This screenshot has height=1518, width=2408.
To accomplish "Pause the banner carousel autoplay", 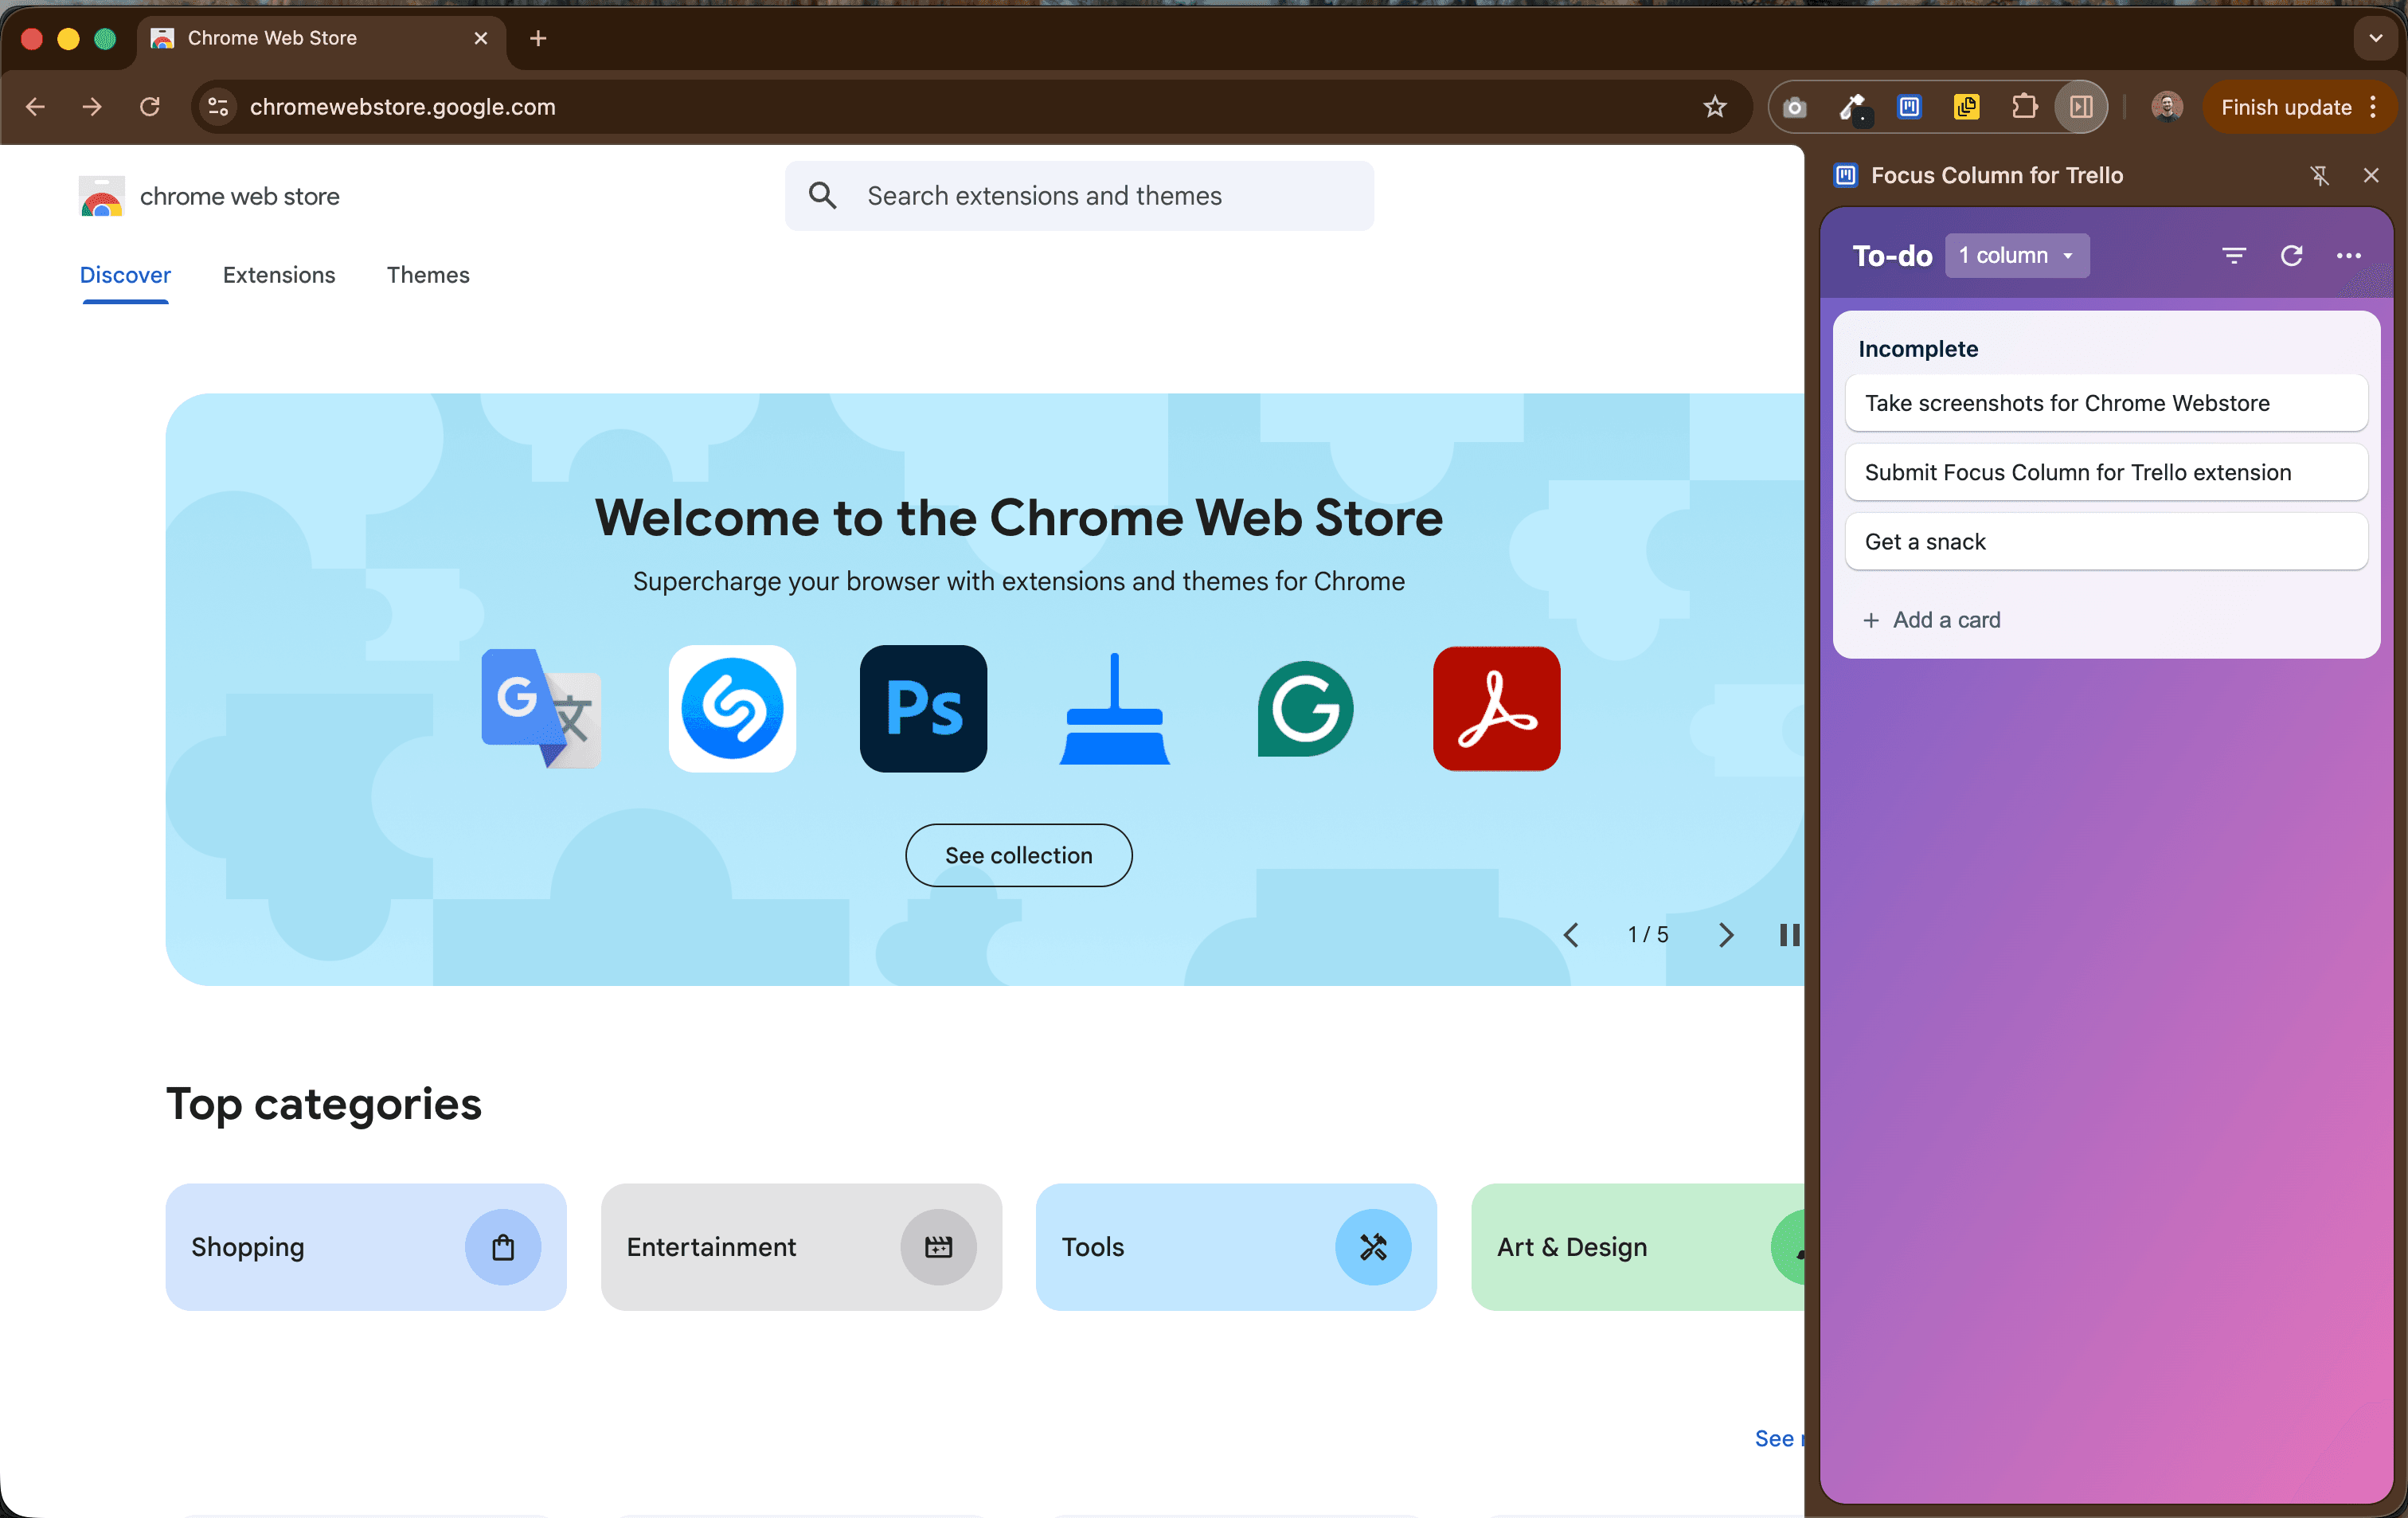I will coord(1789,934).
